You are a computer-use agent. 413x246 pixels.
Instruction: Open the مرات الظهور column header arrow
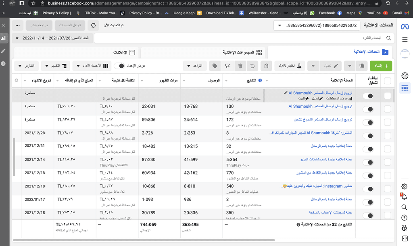click(x=142, y=81)
